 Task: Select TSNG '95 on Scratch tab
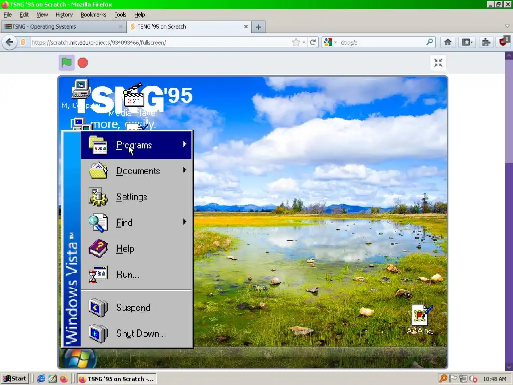coord(189,27)
